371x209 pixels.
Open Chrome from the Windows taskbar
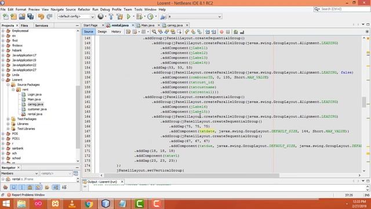click(89, 204)
